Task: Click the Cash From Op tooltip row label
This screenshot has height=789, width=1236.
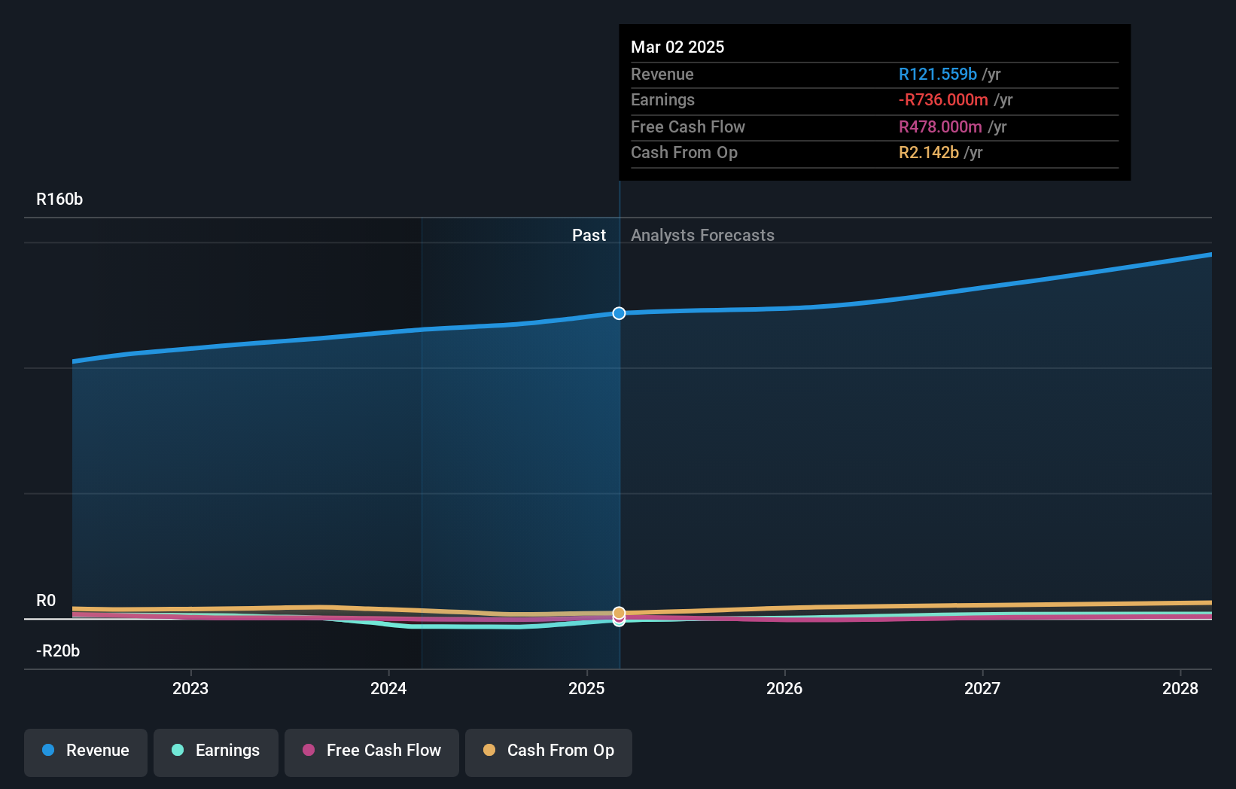Action: [684, 153]
